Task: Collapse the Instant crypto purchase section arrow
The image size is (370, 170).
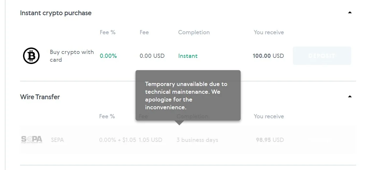Action: [350, 13]
